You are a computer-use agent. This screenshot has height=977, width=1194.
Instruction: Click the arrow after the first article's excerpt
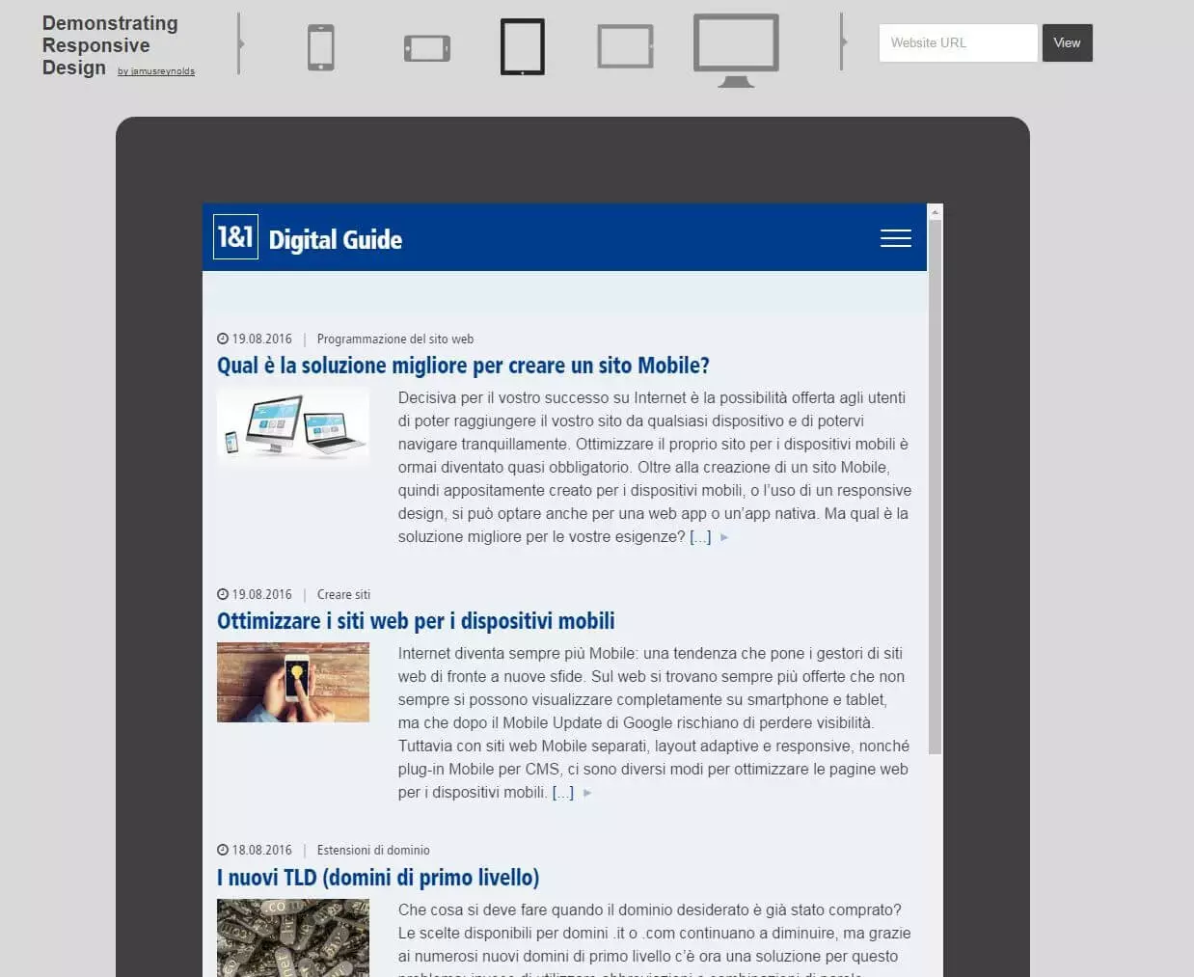click(x=724, y=537)
